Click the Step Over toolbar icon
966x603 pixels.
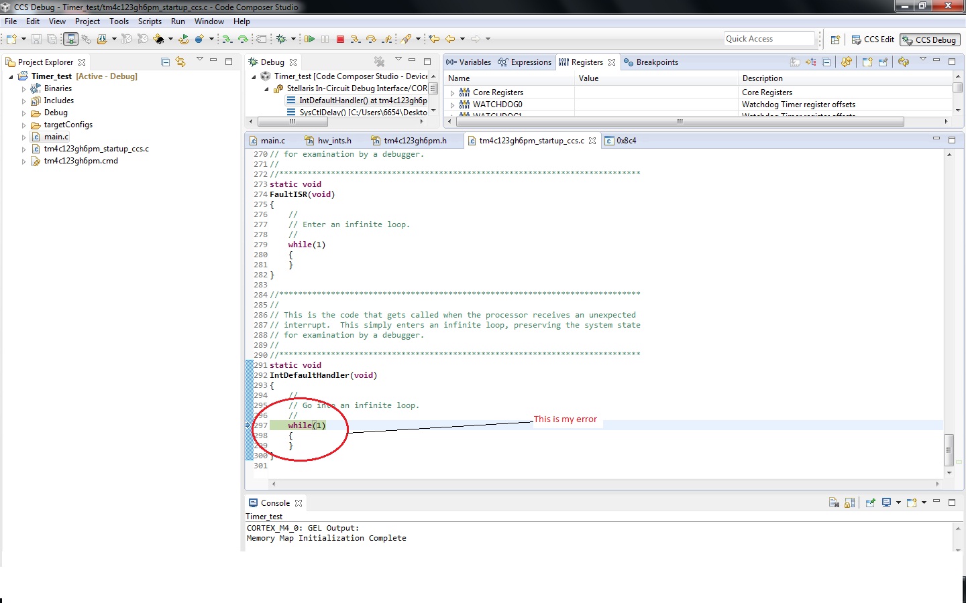pos(371,40)
